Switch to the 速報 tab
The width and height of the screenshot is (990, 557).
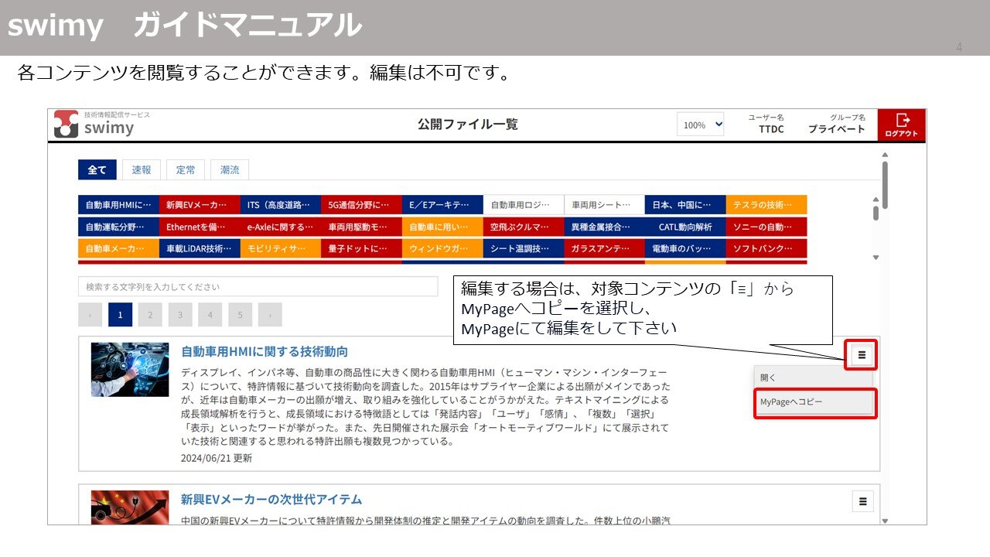tap(141, 169)
